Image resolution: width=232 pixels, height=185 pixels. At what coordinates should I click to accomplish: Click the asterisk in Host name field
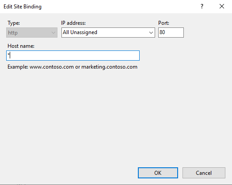(8, 54)
